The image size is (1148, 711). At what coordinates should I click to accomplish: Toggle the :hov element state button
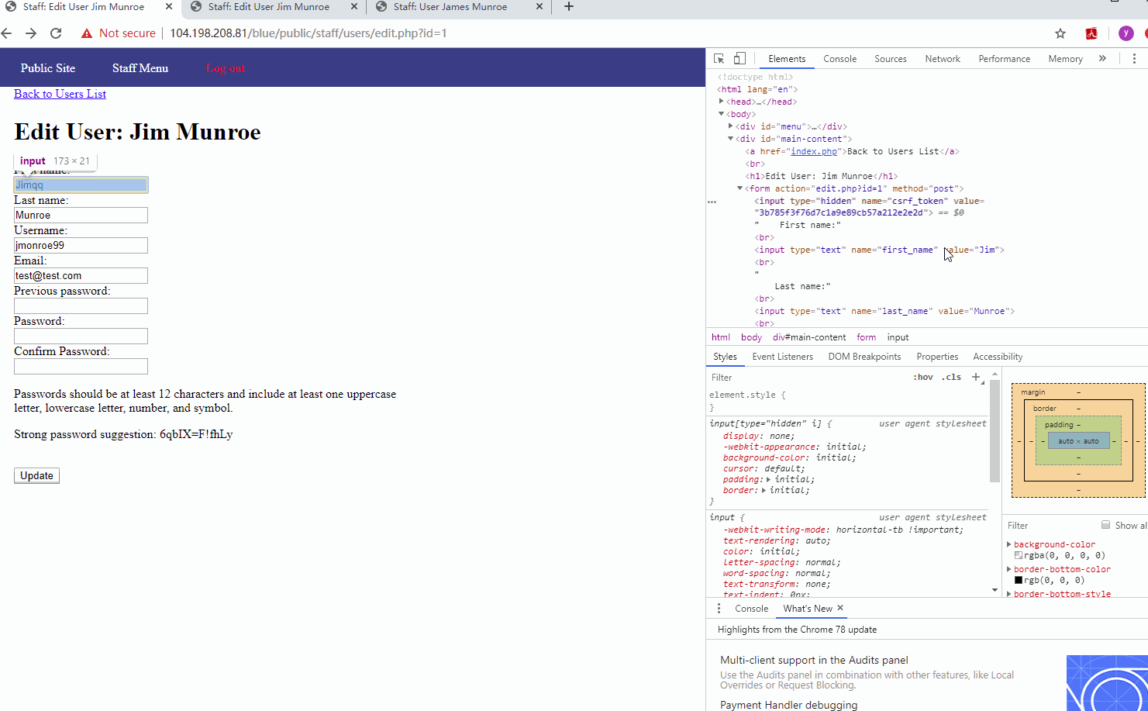[923, 378]
